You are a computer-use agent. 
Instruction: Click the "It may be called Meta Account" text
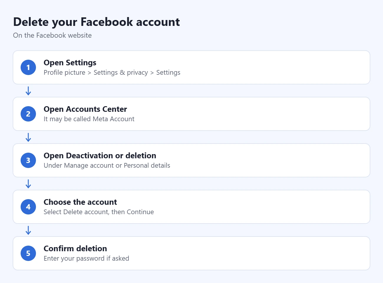(x=89, y=119)
